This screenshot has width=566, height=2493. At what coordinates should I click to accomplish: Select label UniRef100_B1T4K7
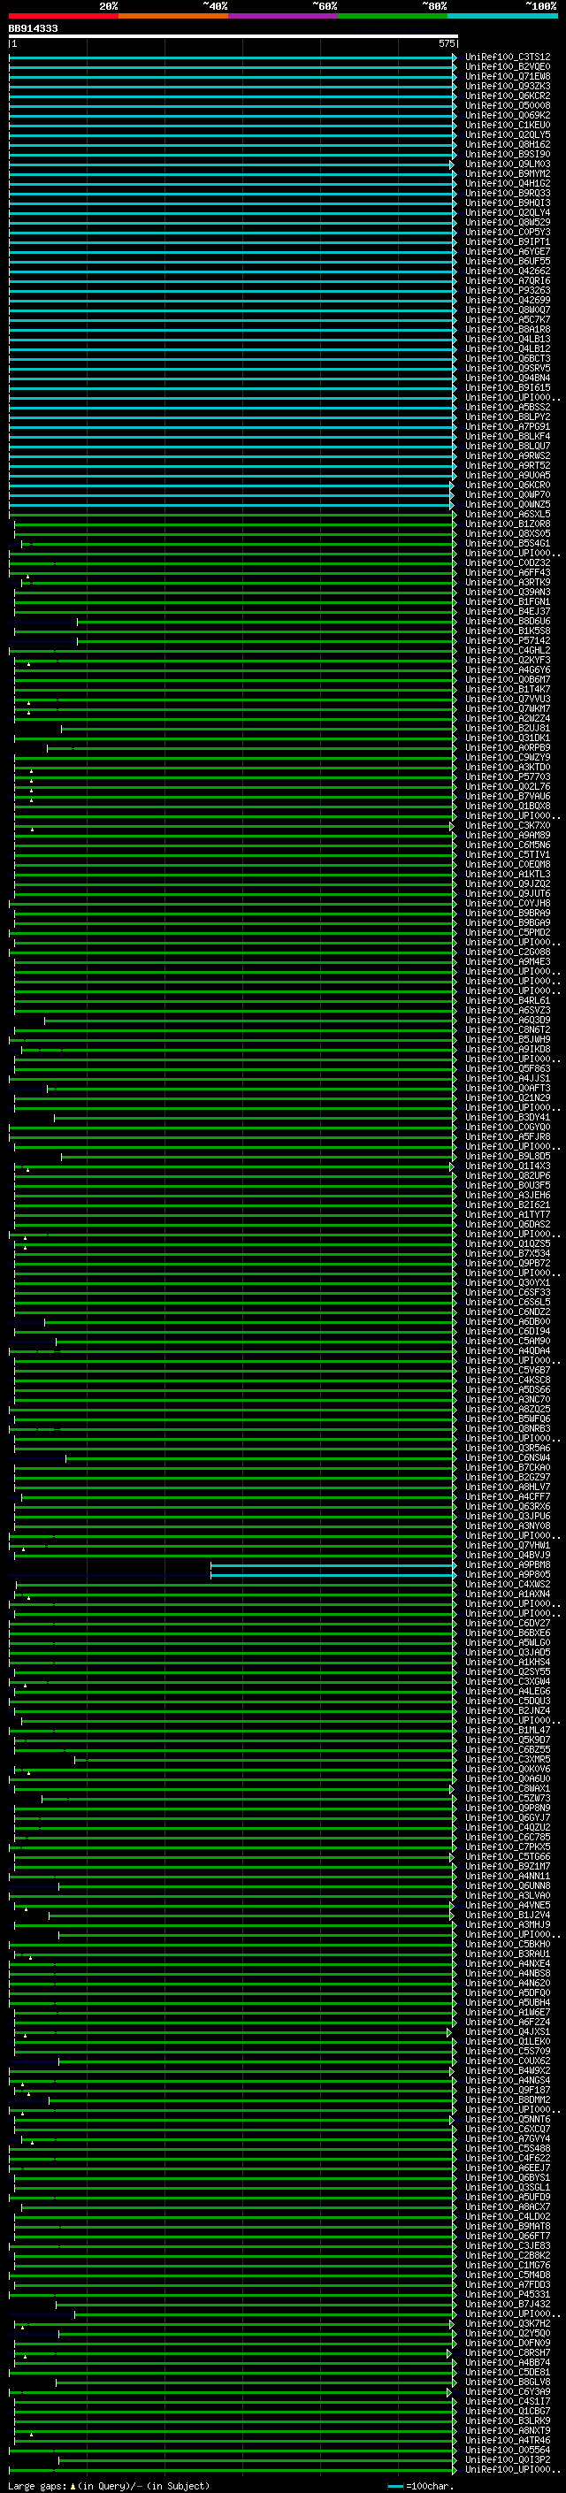[508, 690]
